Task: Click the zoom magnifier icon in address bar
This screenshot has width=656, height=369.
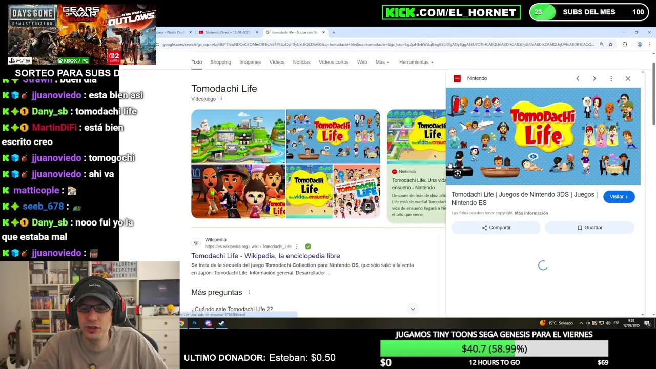Action: (x=601, y=45)
